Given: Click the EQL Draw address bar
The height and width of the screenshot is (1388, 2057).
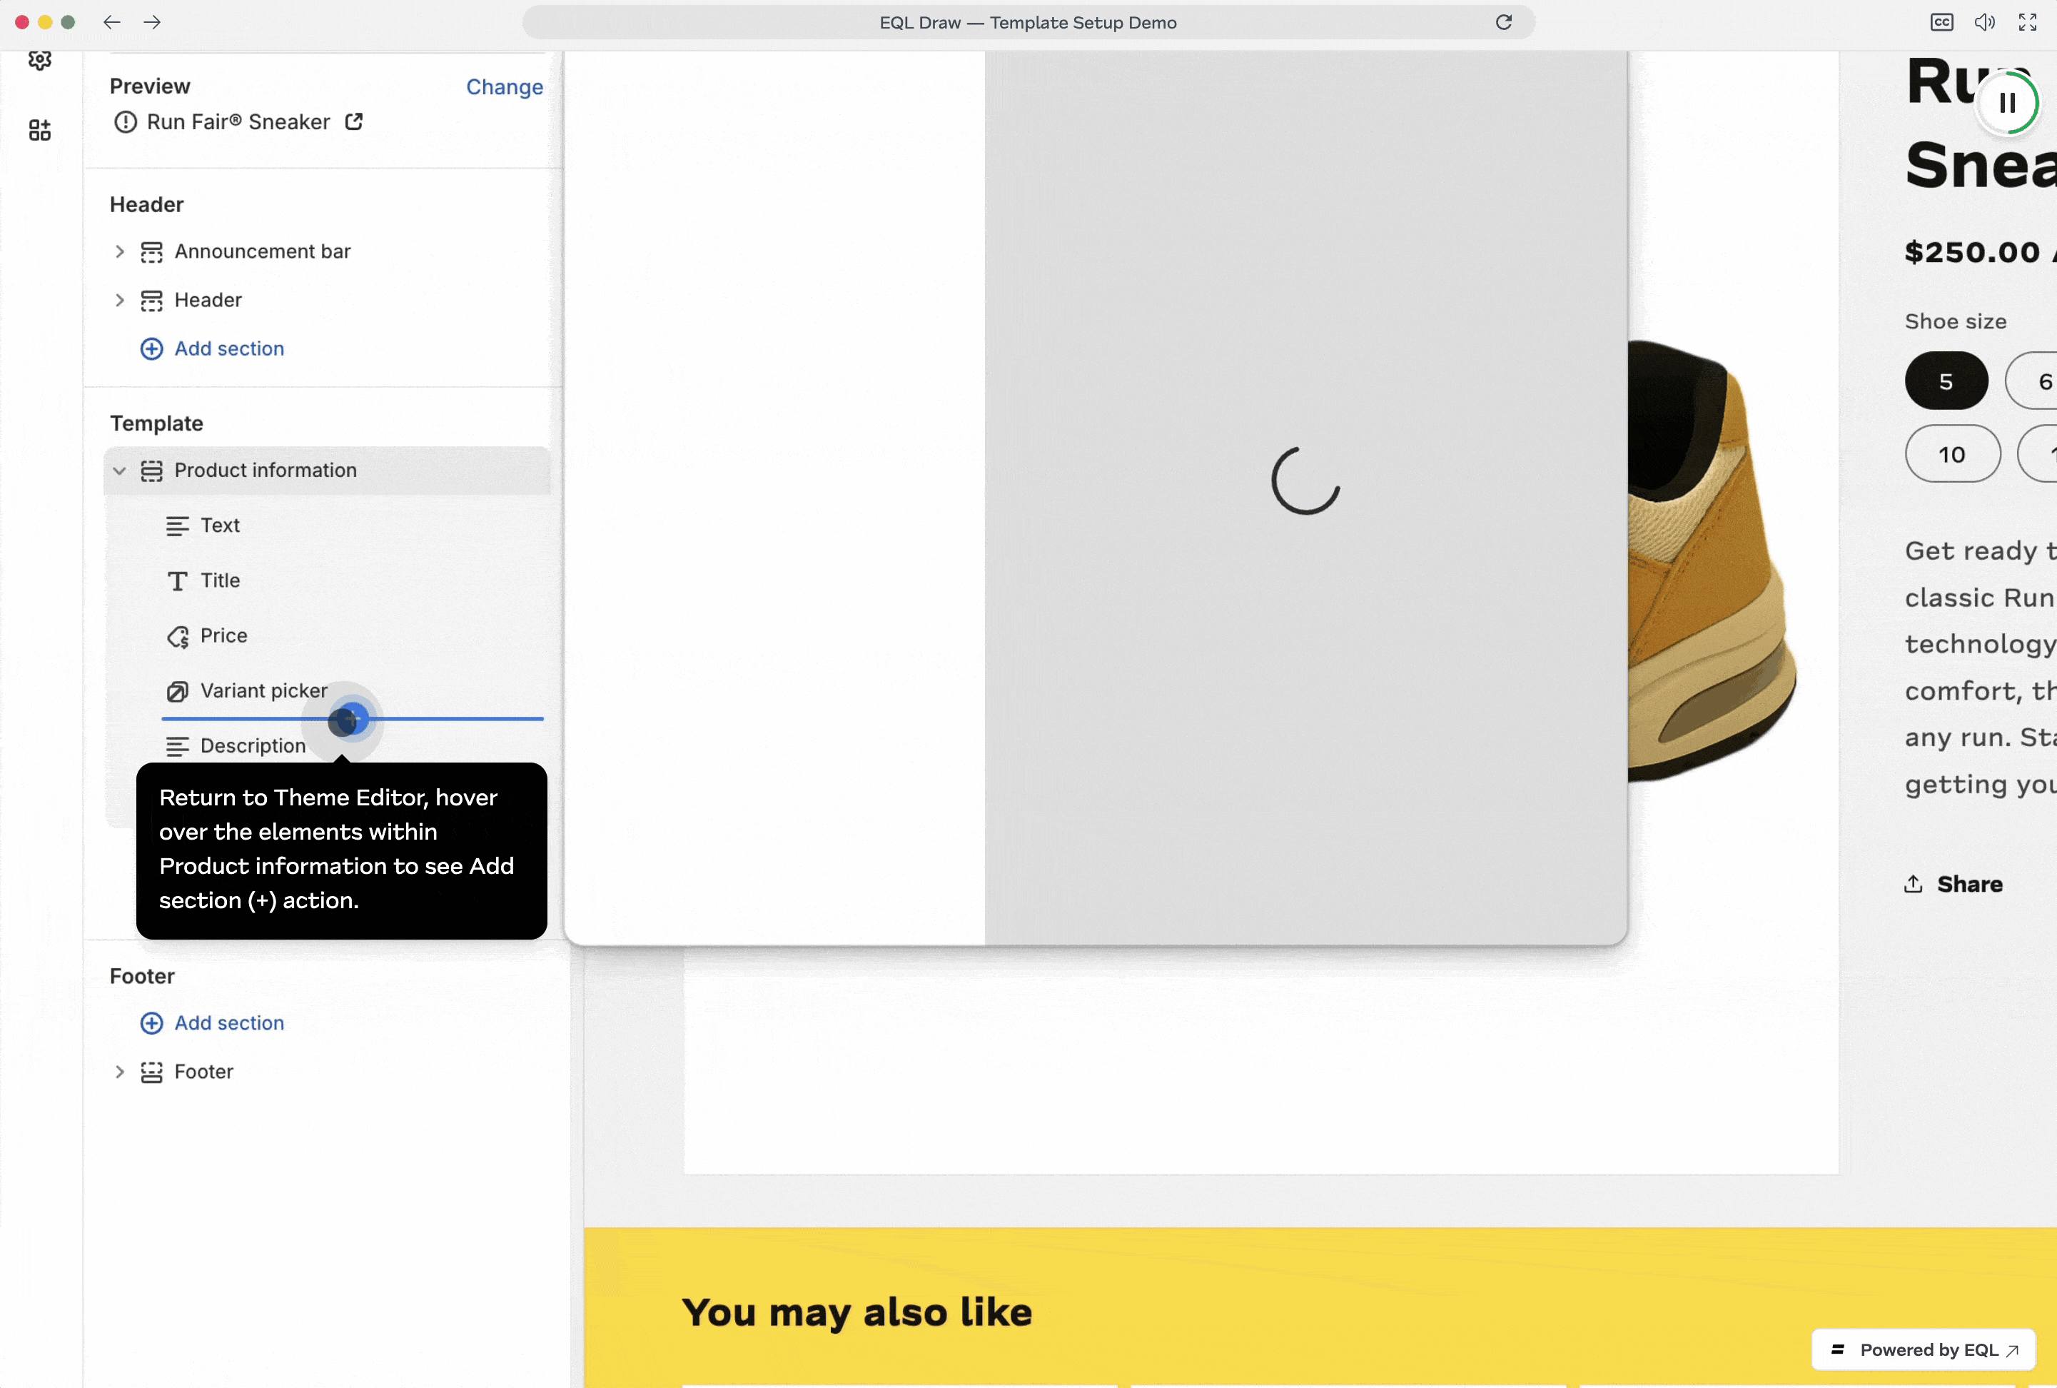Looking at the screenshot, I should [1028, 22].
